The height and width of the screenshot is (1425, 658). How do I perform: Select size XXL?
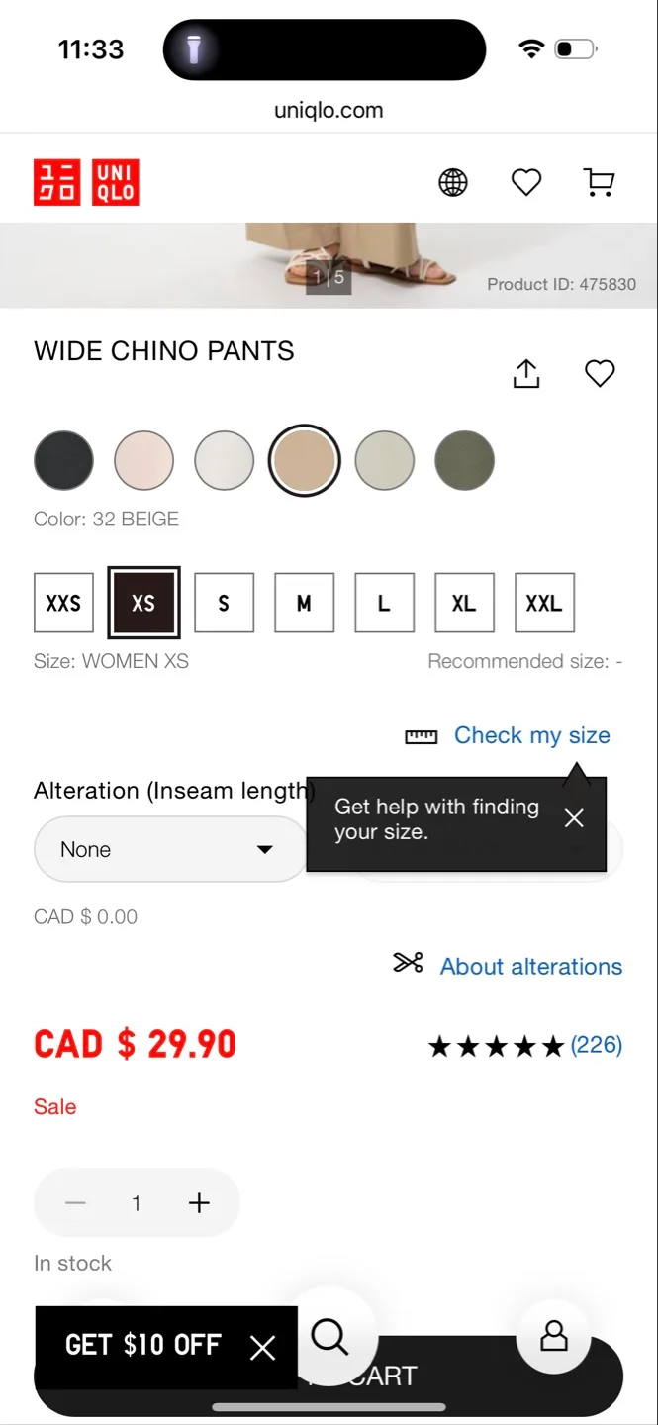coord(544,603)
